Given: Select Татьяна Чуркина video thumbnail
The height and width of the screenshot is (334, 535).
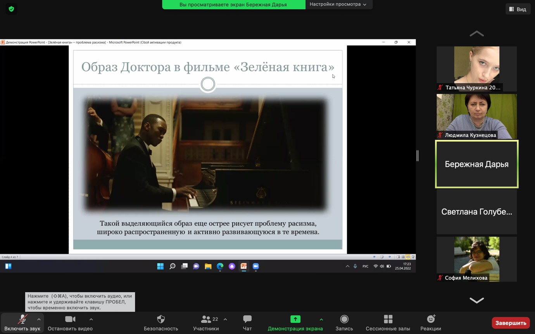Looking at the screenshot, I should pyautogui.click(x=476, y=69).
